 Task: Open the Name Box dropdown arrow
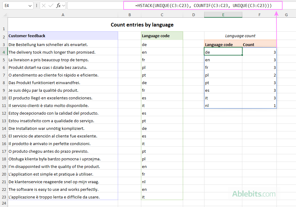click(30, 6)
